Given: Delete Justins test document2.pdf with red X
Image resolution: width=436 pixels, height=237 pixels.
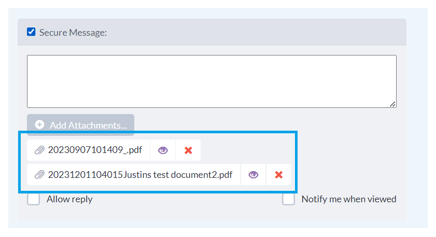Looking at the screenshot, I should pyautogui.click(x=278, y=175).
